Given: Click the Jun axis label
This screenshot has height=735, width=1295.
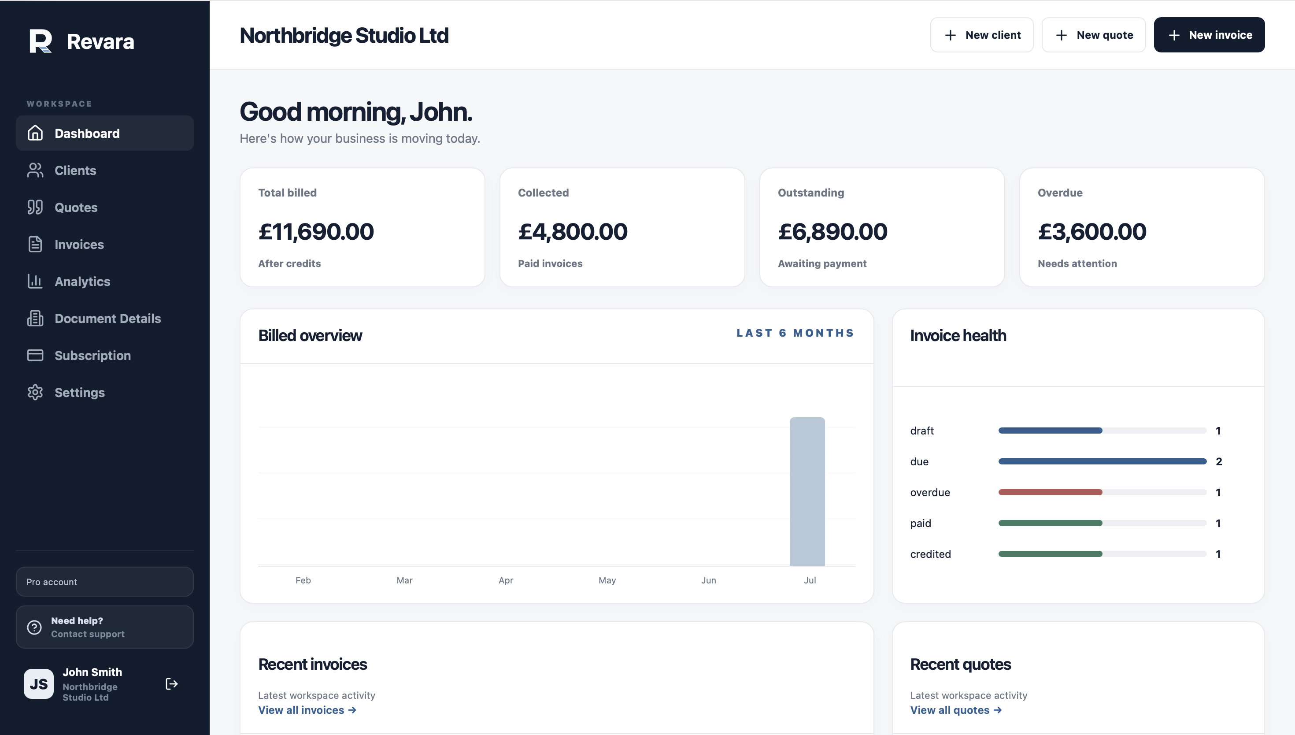Looking at the screenshot, I should pyautogui.click(x=709, y=580).
